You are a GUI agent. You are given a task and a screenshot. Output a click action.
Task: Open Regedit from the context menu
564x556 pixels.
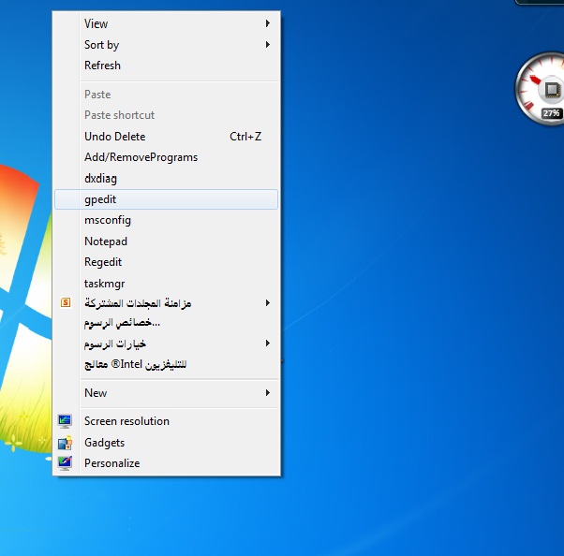click(166, 262)
